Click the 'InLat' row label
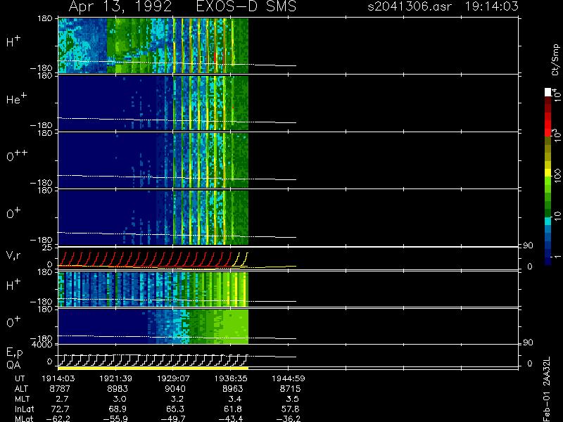This screenshot has height=422, width=563. (x=25, y=409)
